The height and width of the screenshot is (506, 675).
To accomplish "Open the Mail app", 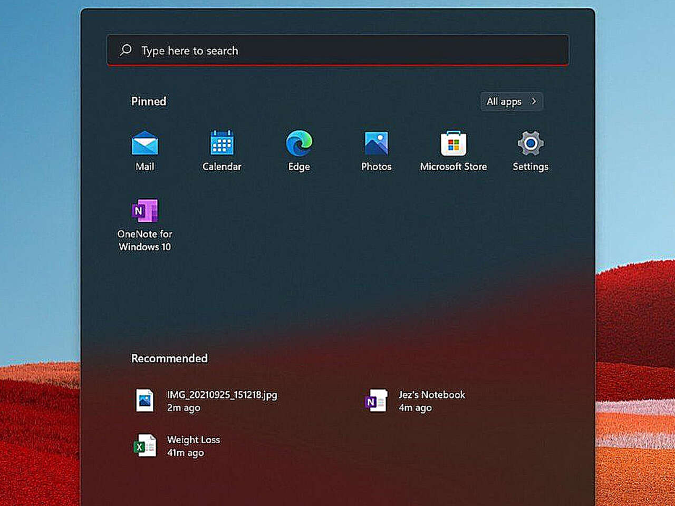I will click(144, 143).
